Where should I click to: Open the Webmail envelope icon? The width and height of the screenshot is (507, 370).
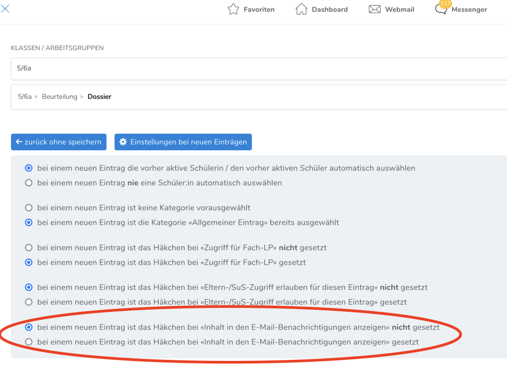(x=375, y=9)
